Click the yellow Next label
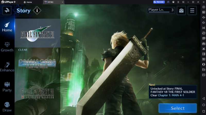Image resolution: width=206 pixels, height=115 pixels. click(x=152, y=85)
